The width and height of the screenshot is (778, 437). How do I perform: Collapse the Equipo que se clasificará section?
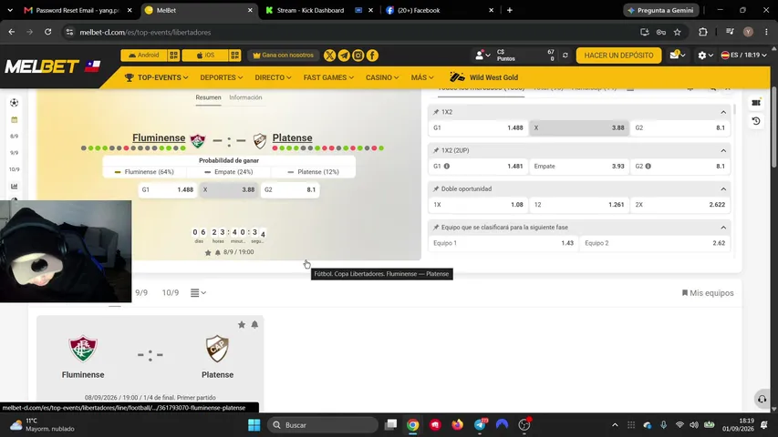pos(723,228)
